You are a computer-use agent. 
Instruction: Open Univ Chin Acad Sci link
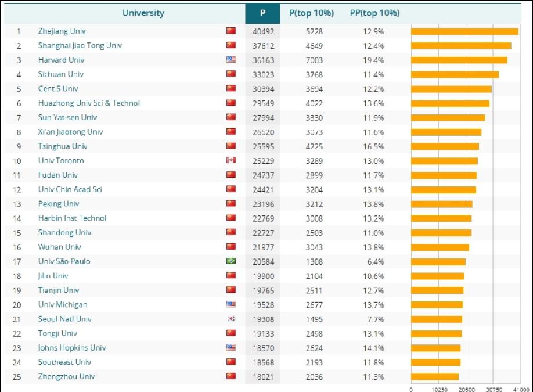pos(70,190)
